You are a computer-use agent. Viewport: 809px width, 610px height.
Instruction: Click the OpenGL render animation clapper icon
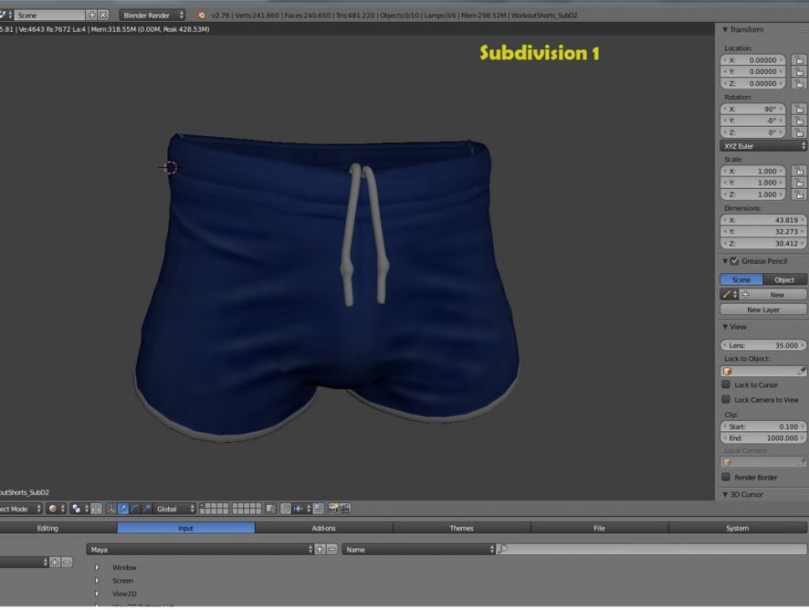(x=346, y=509)
